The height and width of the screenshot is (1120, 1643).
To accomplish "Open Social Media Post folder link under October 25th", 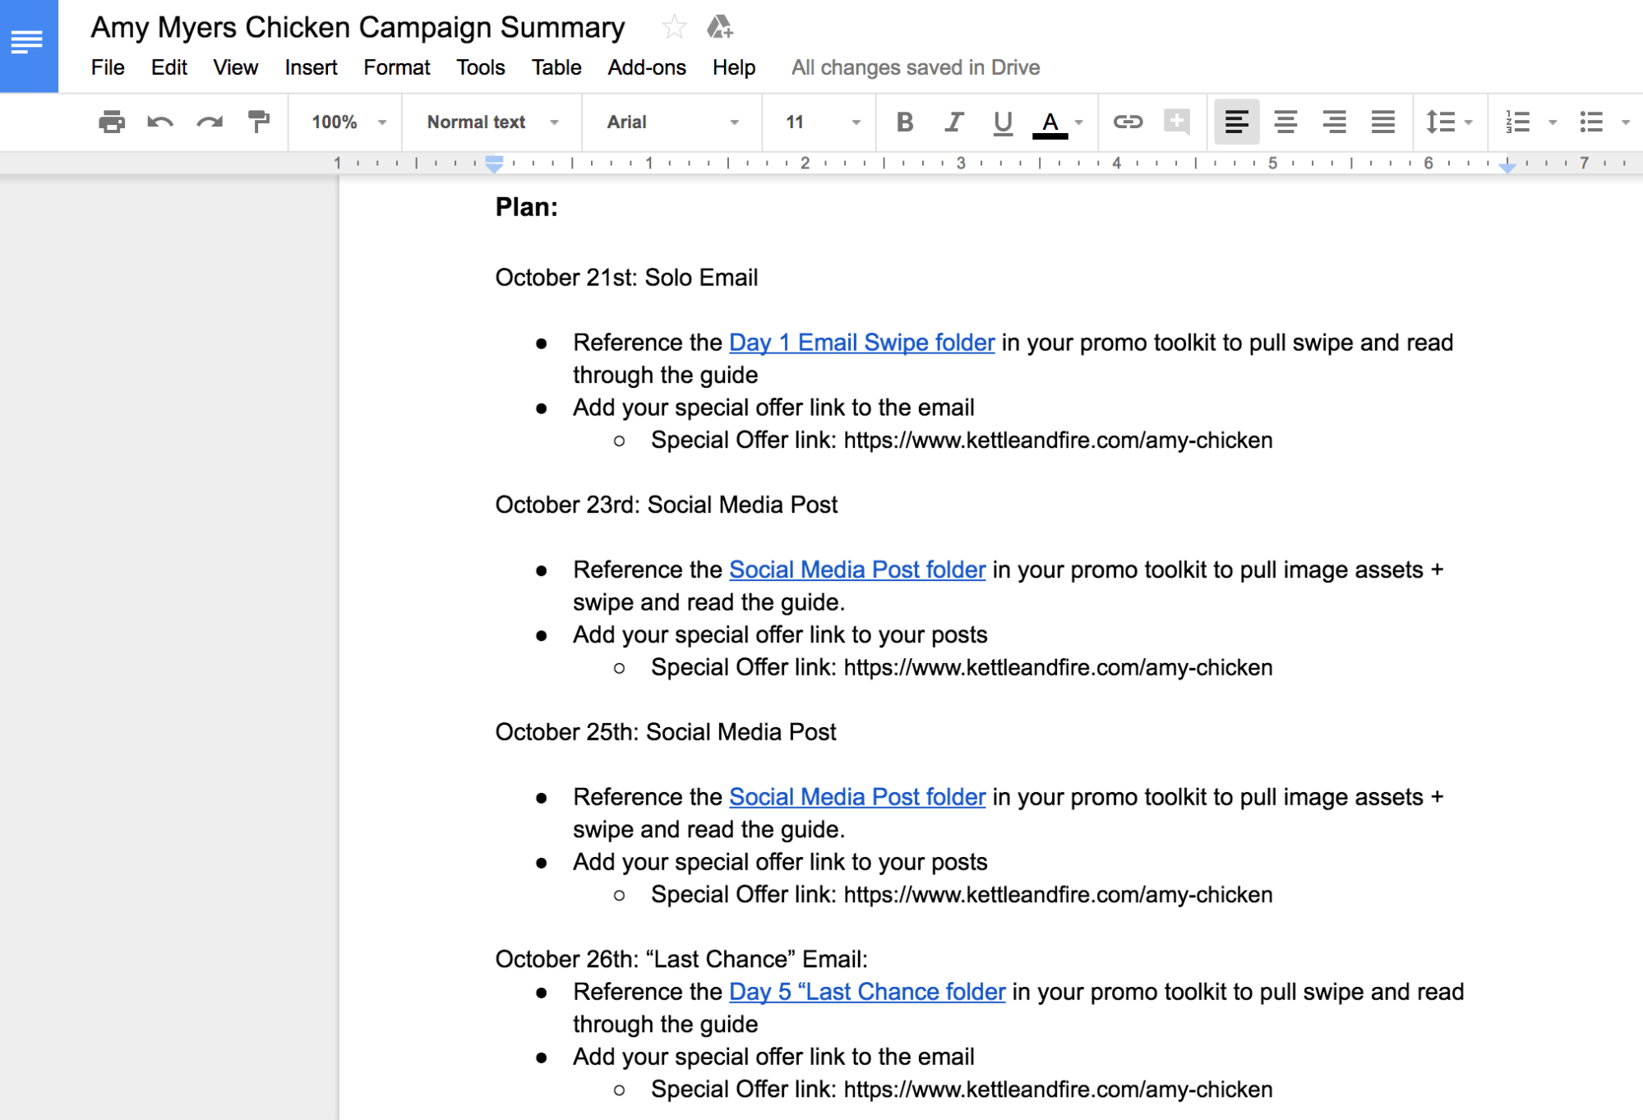I will point(856,797).
